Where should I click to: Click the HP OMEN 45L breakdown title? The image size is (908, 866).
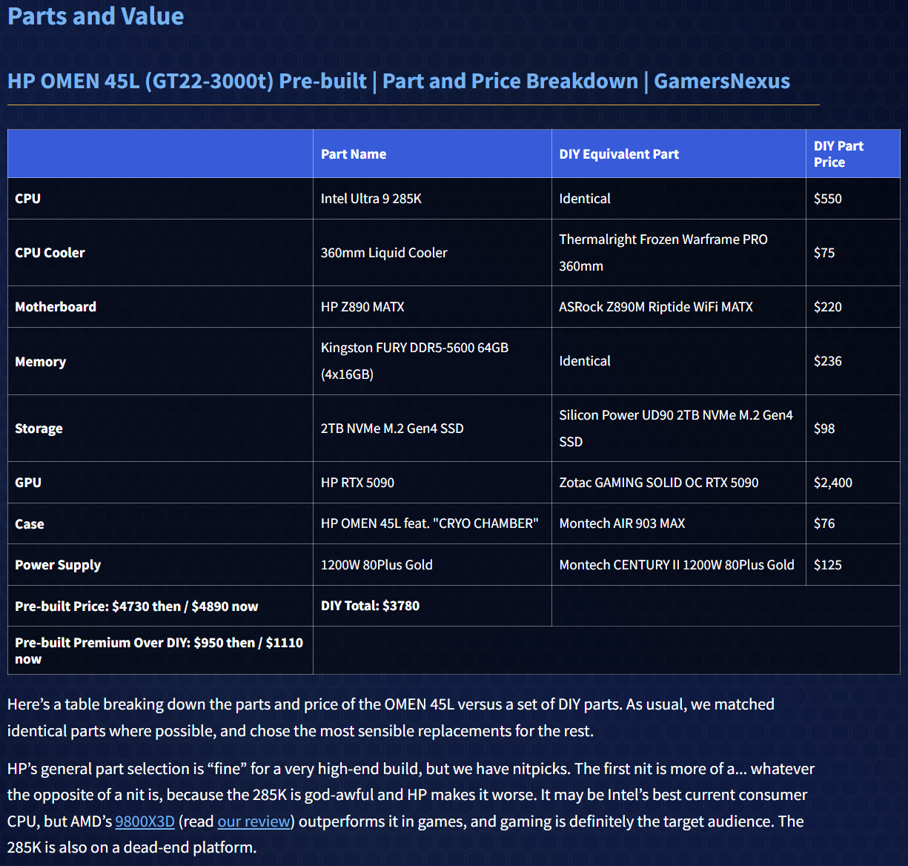(x=399, y=81)
